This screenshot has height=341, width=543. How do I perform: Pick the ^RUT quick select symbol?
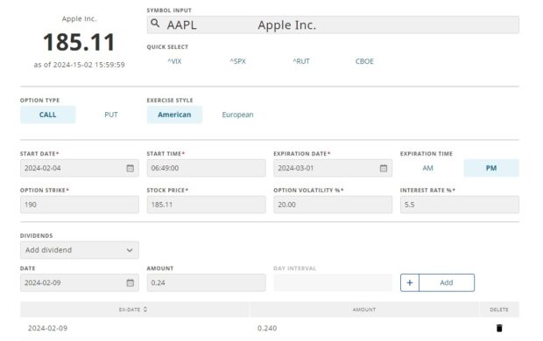coord(301,61)
